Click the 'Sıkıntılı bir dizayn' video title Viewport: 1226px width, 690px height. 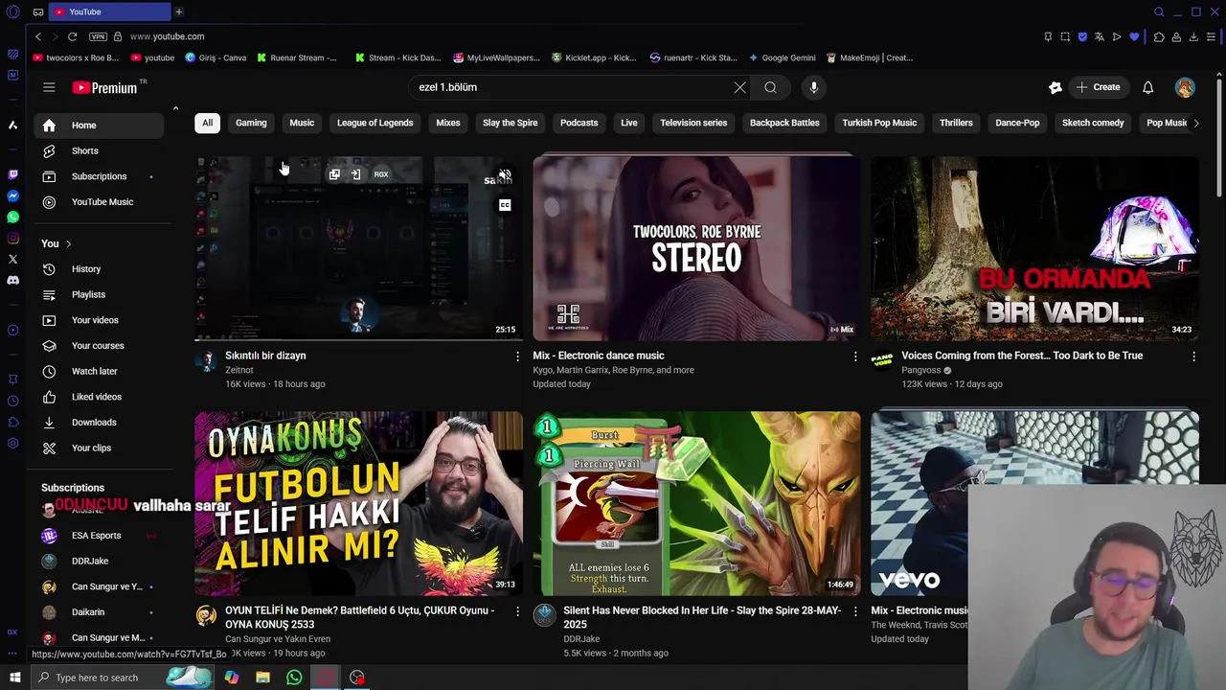click(265, 356)
